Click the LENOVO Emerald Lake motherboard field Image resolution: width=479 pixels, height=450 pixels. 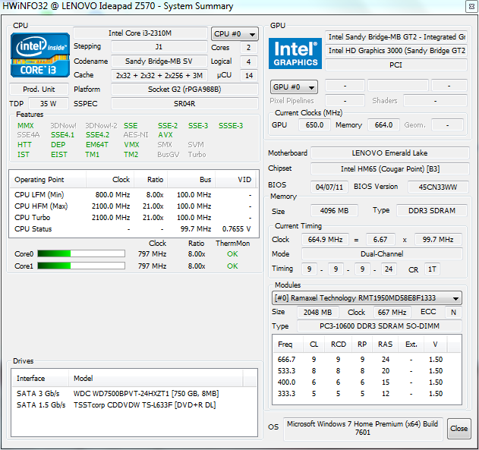click(x=389, y=153)
